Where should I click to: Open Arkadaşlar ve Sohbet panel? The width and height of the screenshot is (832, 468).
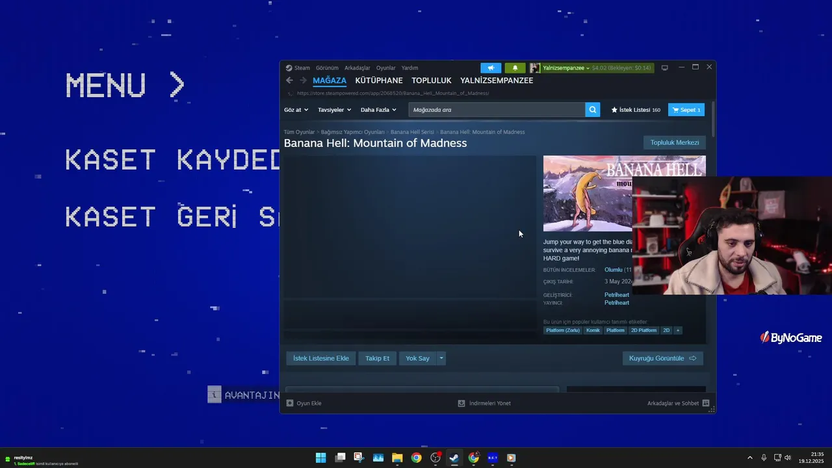tap(678, 403)
